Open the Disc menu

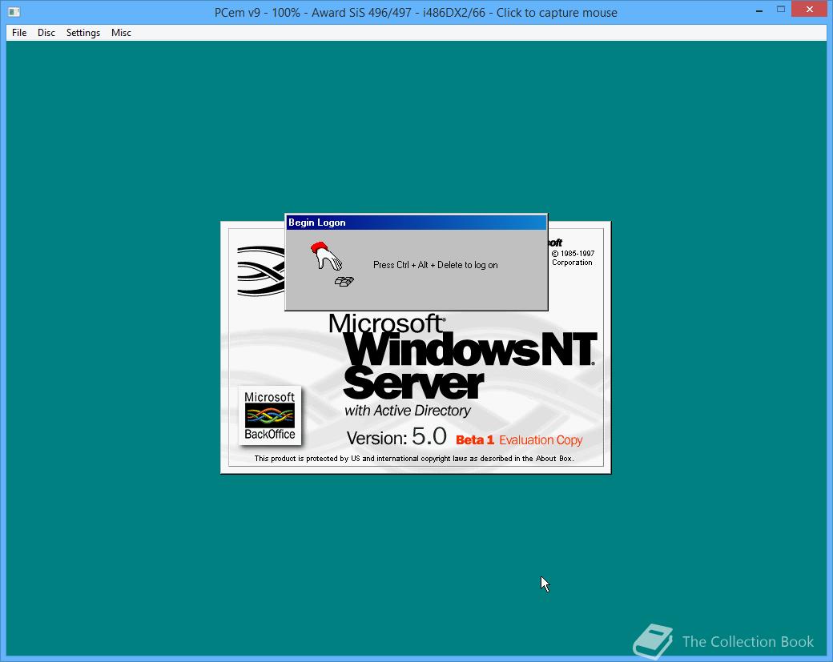[x=46, y=32]
